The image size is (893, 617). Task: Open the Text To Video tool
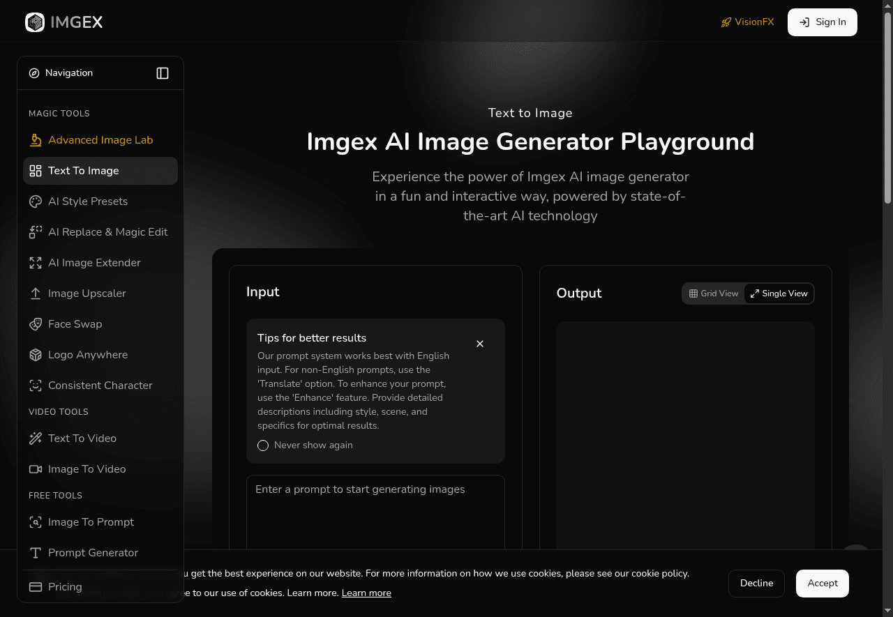[82, 439]
